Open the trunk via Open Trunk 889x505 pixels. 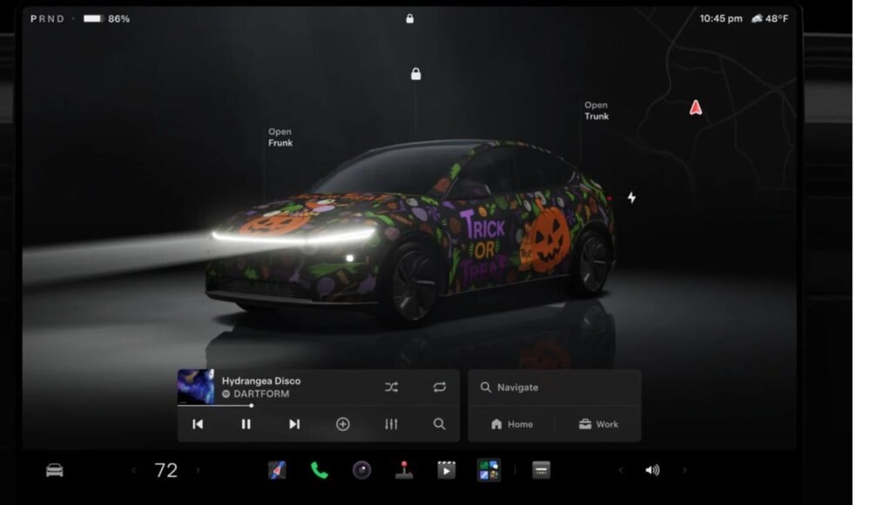[596, 111]
